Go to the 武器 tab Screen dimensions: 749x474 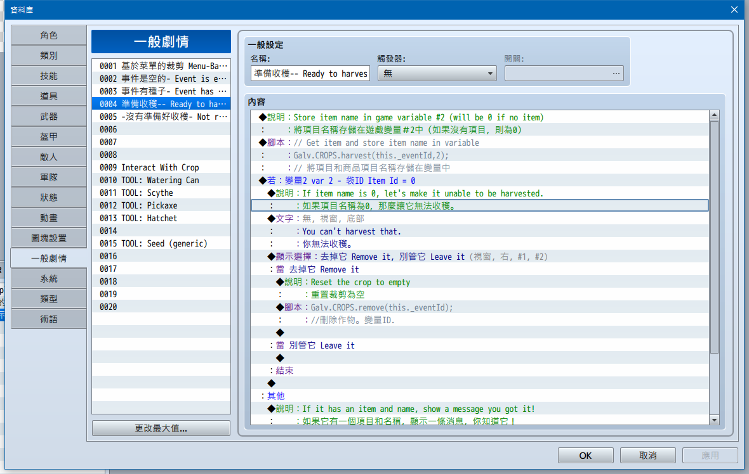coord(49,117)
